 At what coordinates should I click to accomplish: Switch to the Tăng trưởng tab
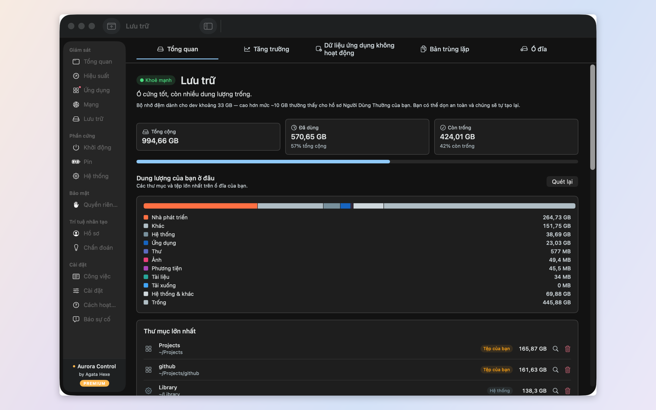pos(266,49)
